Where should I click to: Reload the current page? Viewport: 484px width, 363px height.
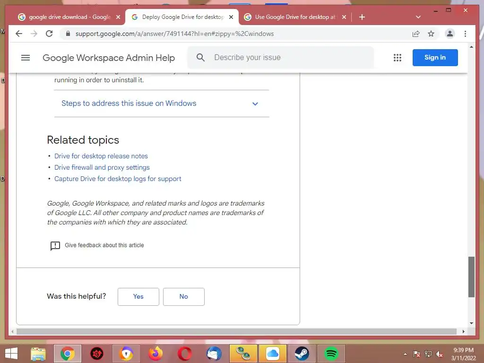coord(49,34)
